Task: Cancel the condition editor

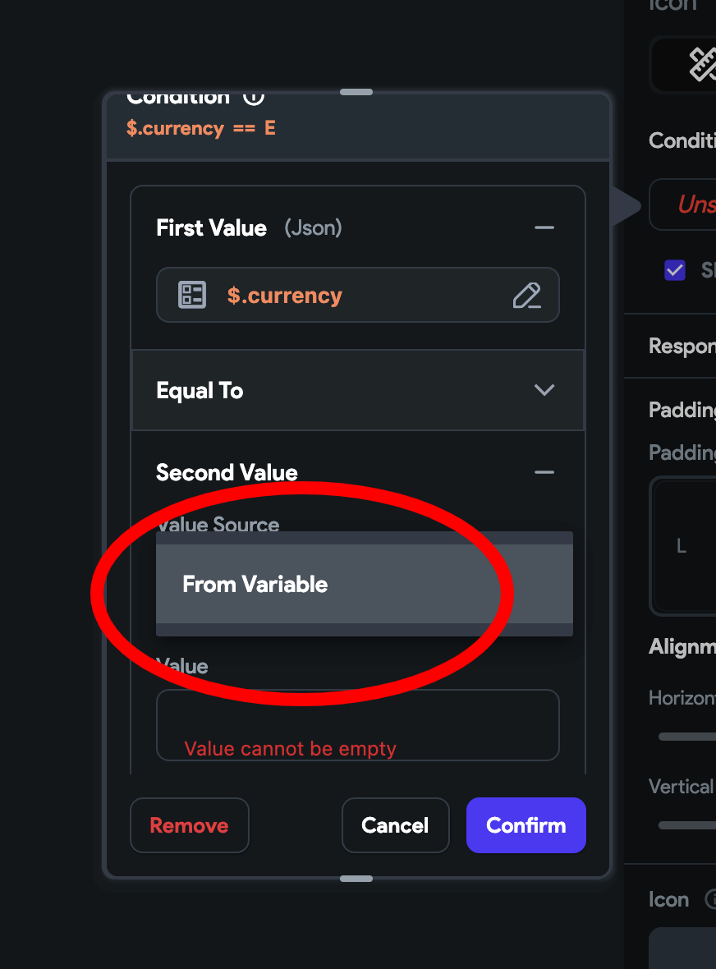Action: pyautogui.click(x=395, y=825)
